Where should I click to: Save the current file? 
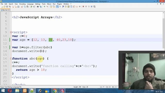click(7, 6)
